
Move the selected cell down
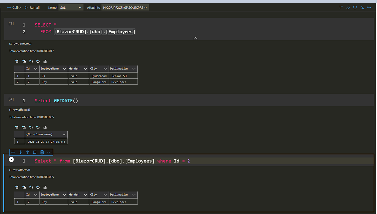[x=20, y=152]
